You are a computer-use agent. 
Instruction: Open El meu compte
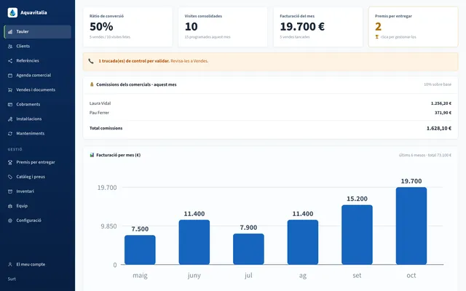38,264
